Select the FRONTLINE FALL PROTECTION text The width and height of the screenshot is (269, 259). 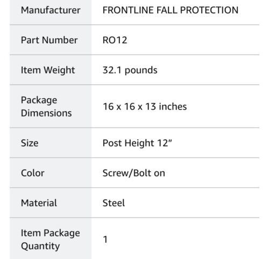coord(171,10)
